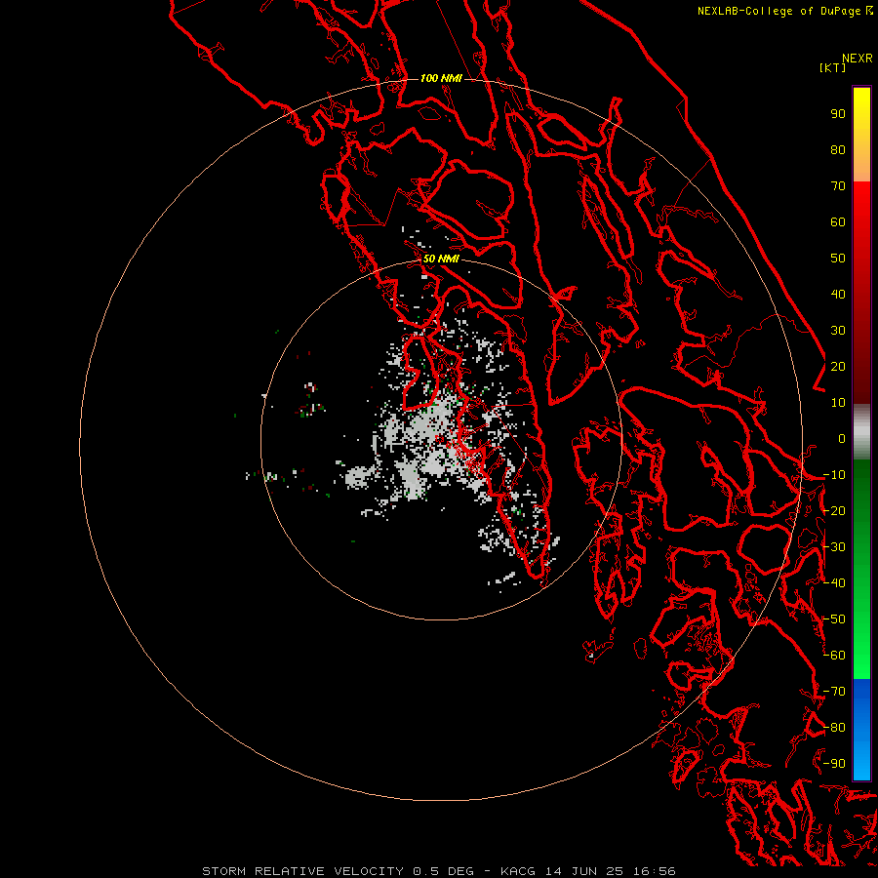Click the -30 value on velocity scale
The width and height of the screenshot is (878, 878).
pos(834,547)
